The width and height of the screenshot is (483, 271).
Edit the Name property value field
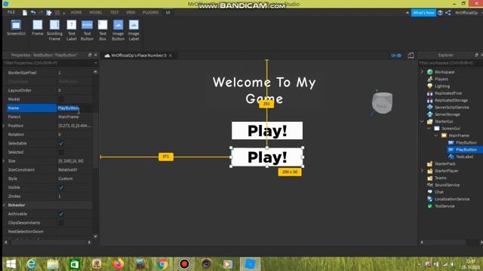click(74, 108)
